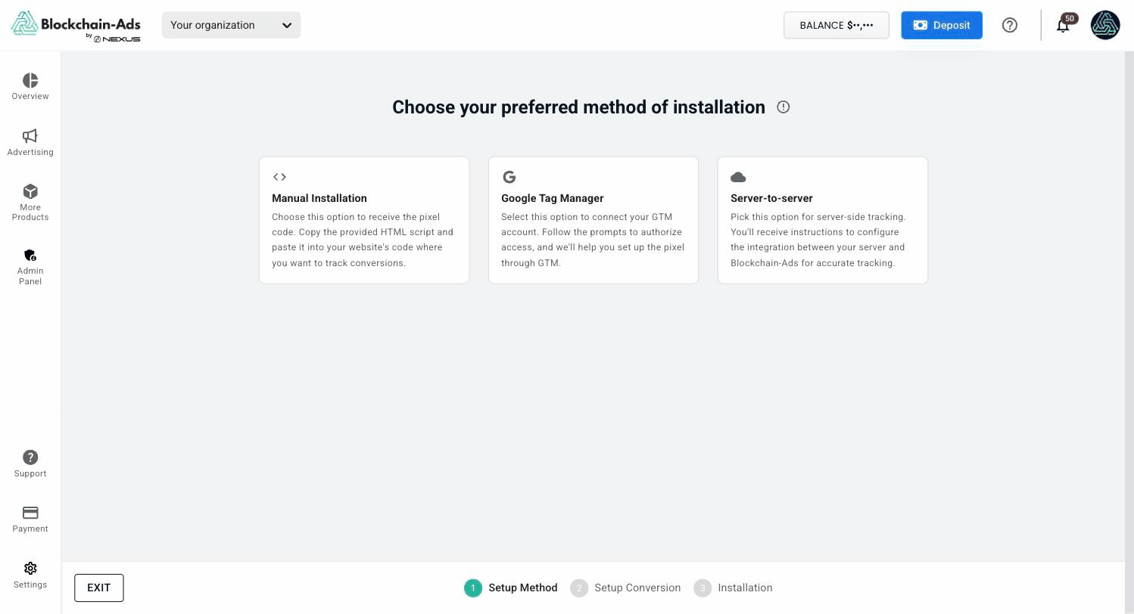Click the Server-to-server description text
The image size is (1134, 614).
click(818, 240)
